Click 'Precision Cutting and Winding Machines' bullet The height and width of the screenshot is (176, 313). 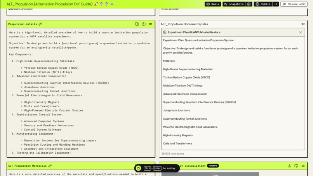coord(54,145)
